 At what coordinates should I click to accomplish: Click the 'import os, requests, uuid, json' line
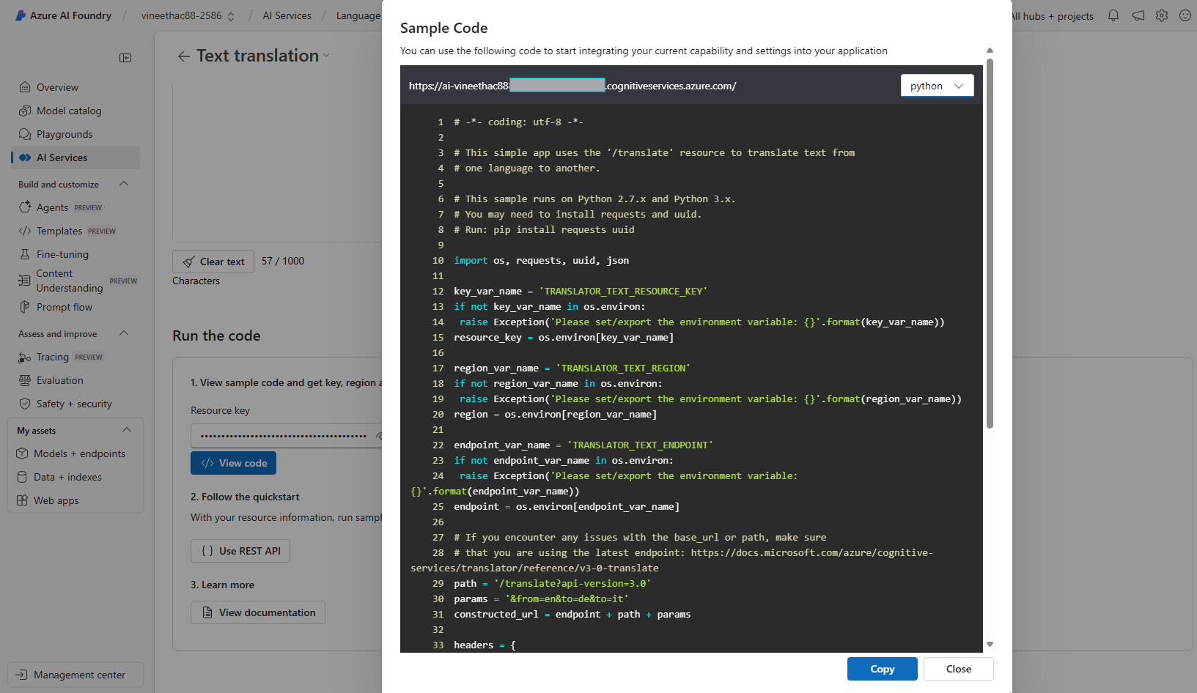click(541, 261)
